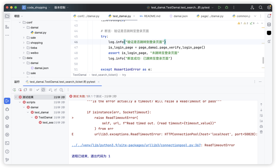The height and width of the screenshot is (168, 276).
Task: Select the editor vertical scrollbar thumb
Action: (x=263, y=60)
